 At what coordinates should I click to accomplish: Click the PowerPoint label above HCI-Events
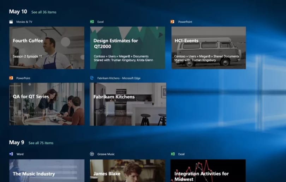[x=185, y=22]
